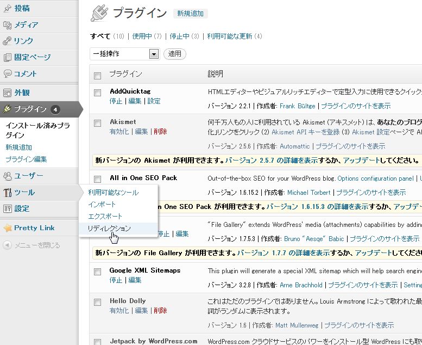Edit AddQuicktag via 編集 link

(135, 101)
